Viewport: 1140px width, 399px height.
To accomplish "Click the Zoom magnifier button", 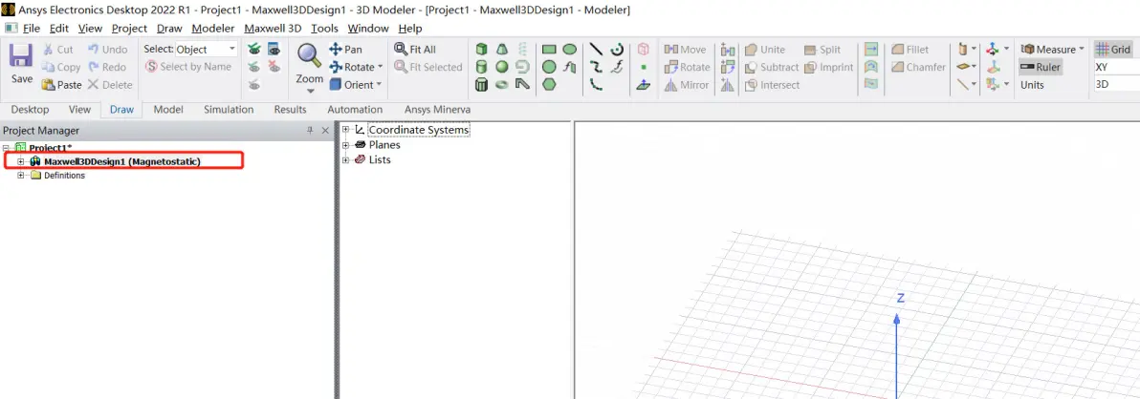I will point(310,56).
